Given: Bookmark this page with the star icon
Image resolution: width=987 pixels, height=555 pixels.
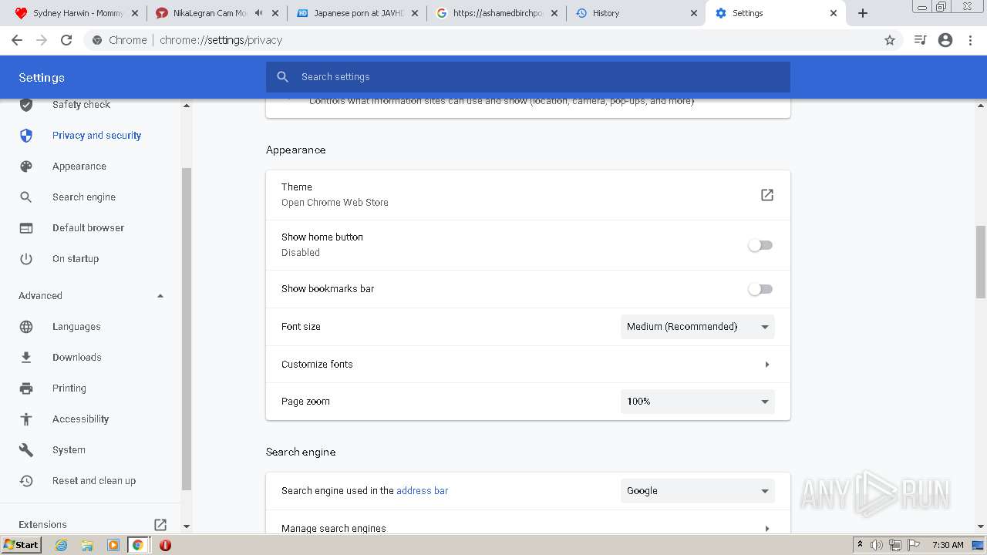Looking at the screenshot, I should coord(890,40).
